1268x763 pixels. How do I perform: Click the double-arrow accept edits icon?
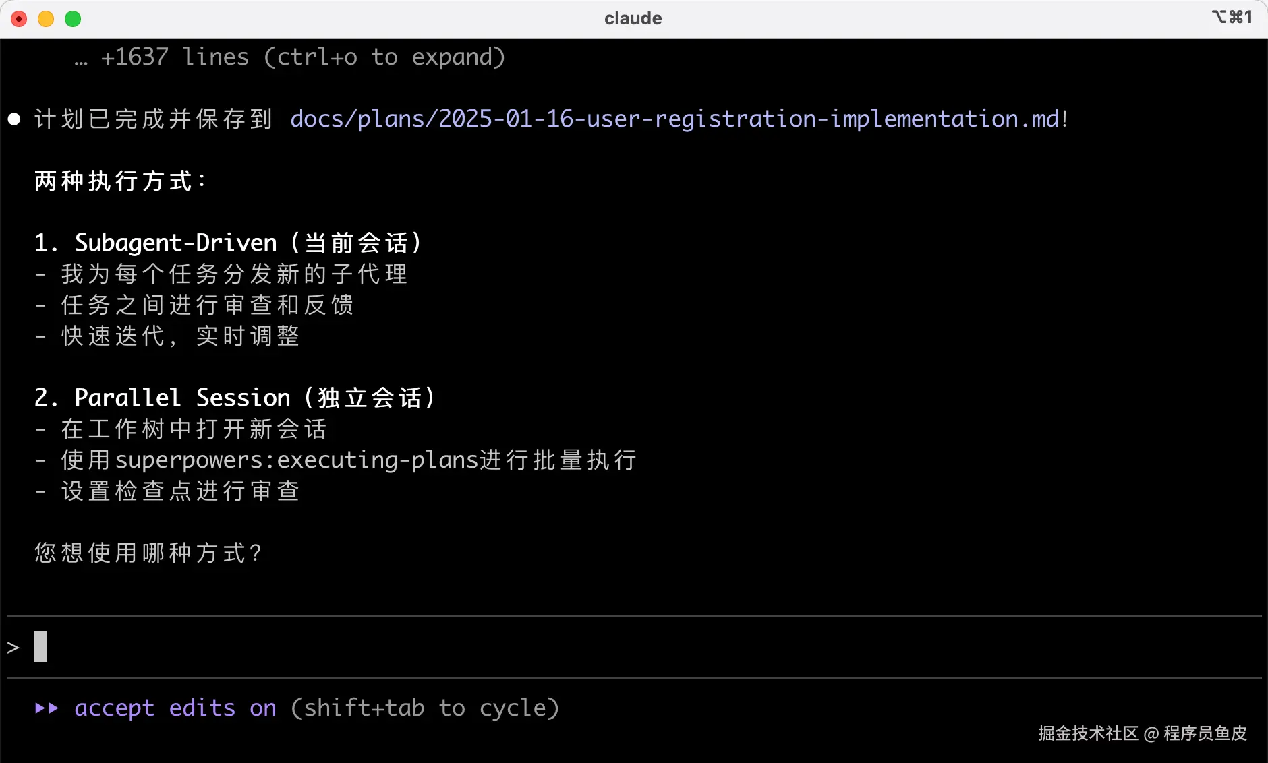(x=47, y=708)
